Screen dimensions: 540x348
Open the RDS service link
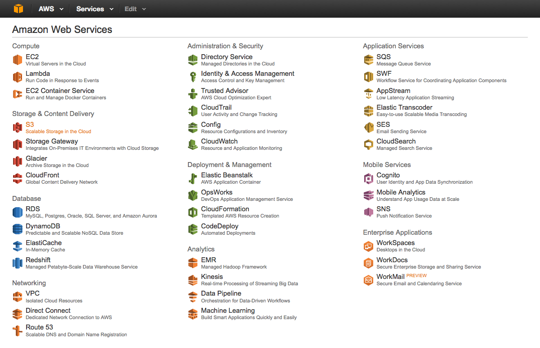pyautogui.click(x=33, y=209)
